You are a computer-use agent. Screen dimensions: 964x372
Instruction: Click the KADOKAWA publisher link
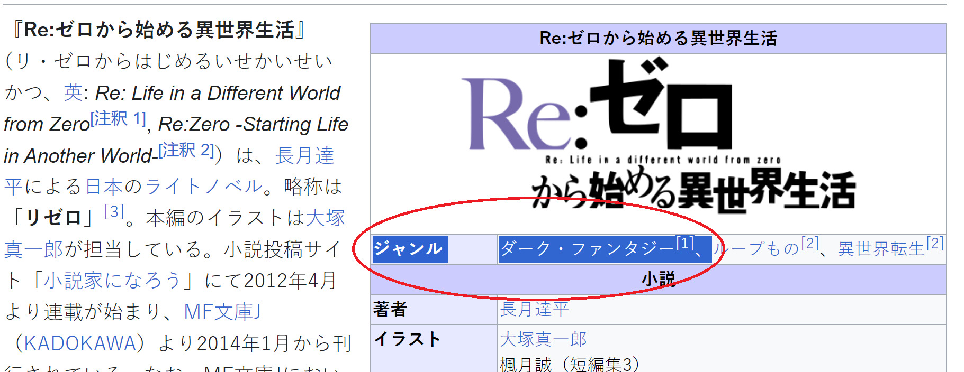click(x=80, y=343)
